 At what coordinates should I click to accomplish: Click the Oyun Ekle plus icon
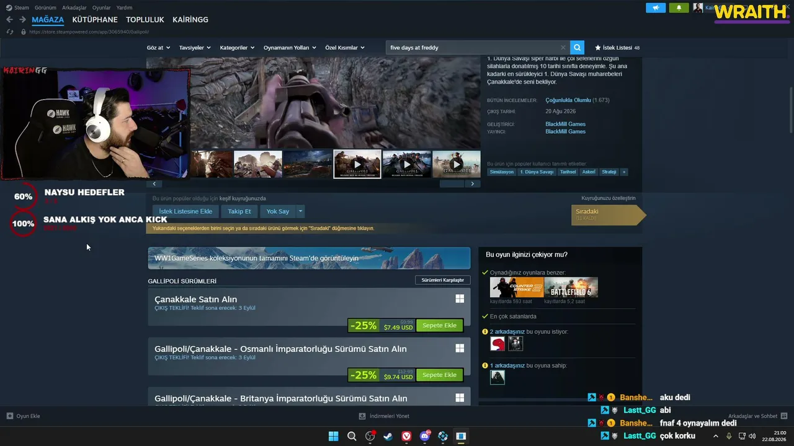10,416
